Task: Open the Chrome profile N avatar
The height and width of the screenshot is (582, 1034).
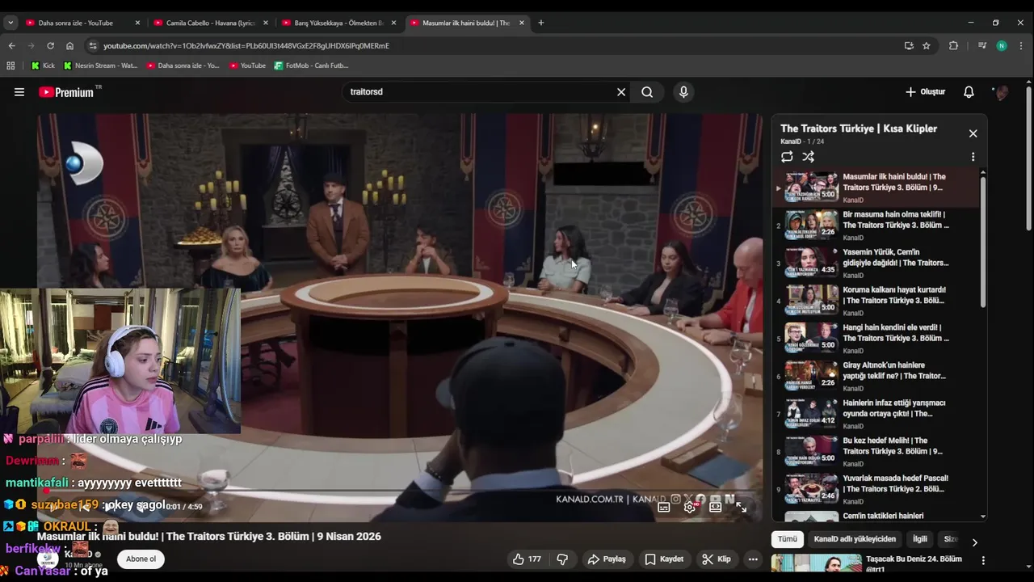Action: [x=1002, y=46]
